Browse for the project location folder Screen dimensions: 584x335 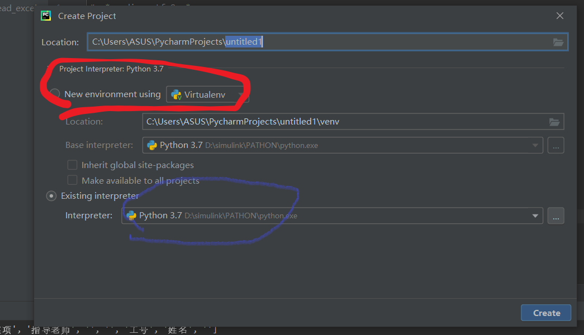click(558, 42)
